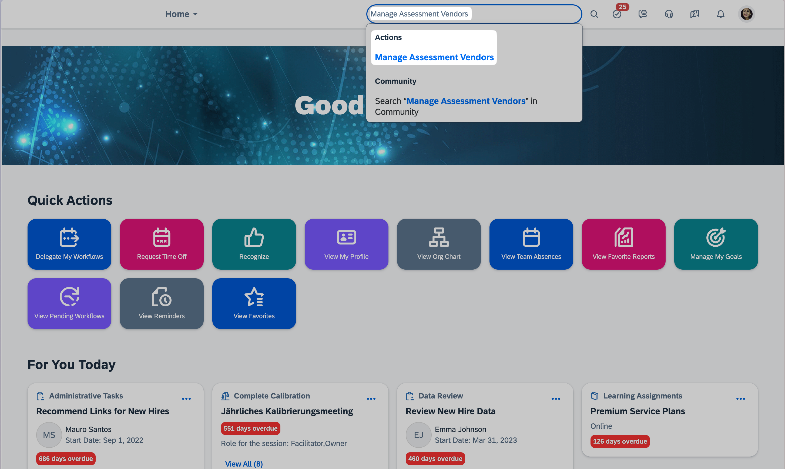
Task: Open Jährliches Kalibrierungsmeeting card title
Action: click(287, 411)
